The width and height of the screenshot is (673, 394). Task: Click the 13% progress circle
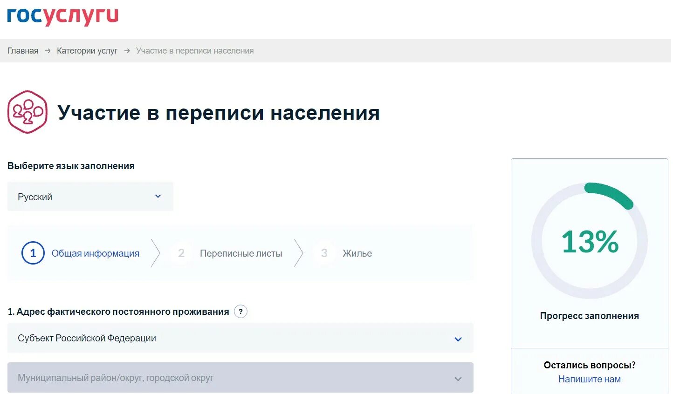coord(590,241)
